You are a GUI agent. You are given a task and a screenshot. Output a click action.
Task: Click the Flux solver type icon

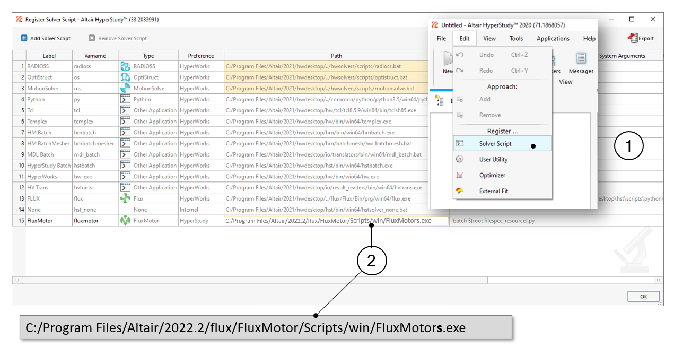pyautogui.click(x=125, y=198)
